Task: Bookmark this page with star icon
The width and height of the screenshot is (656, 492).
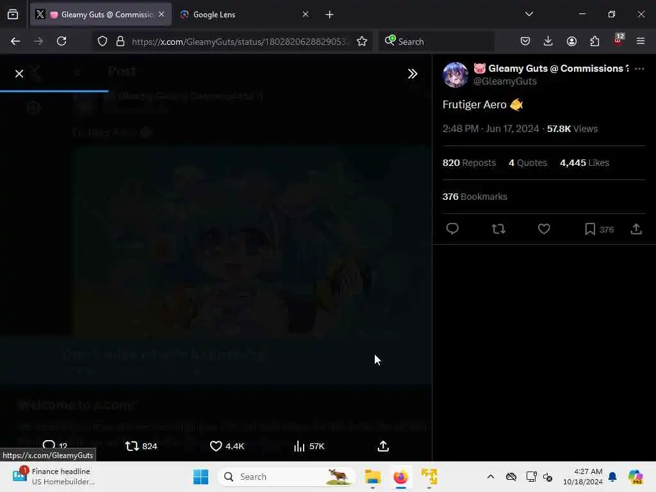Action: [362, 42]
